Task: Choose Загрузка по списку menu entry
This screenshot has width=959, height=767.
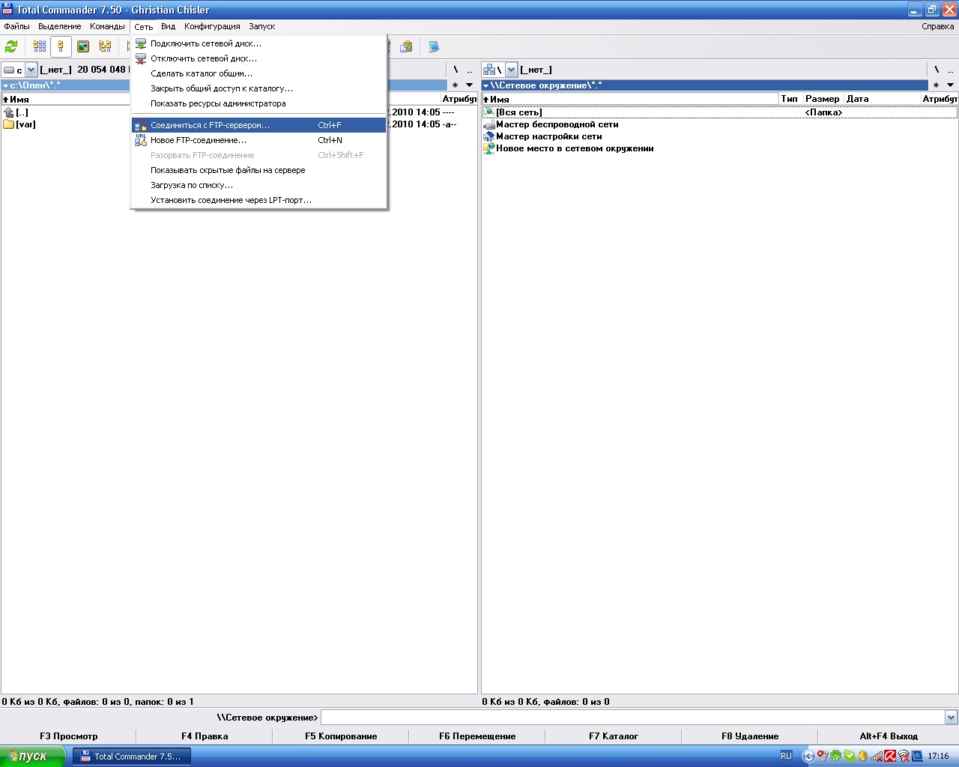Action: click(x=259, y=185)
